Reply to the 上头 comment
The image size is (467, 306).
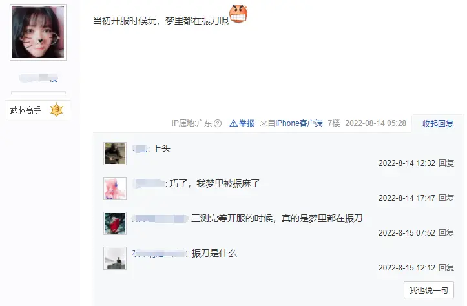tap(446, 163)
